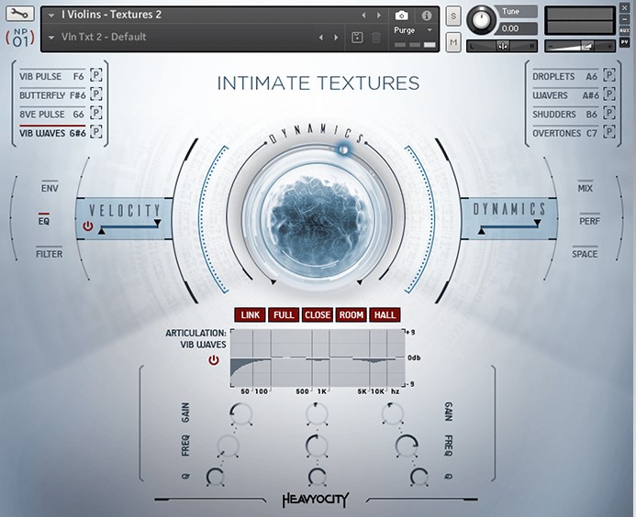This screenshot has width=636, height=517.
Task: Click the P icon next to DROPLETS
Action: [609, 75]
